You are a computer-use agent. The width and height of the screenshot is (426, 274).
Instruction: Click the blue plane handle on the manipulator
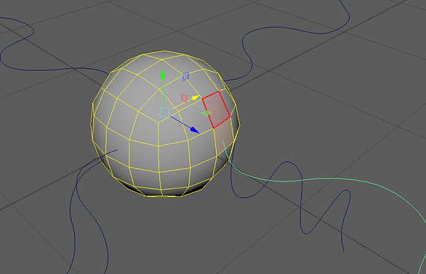pos(186,76)
